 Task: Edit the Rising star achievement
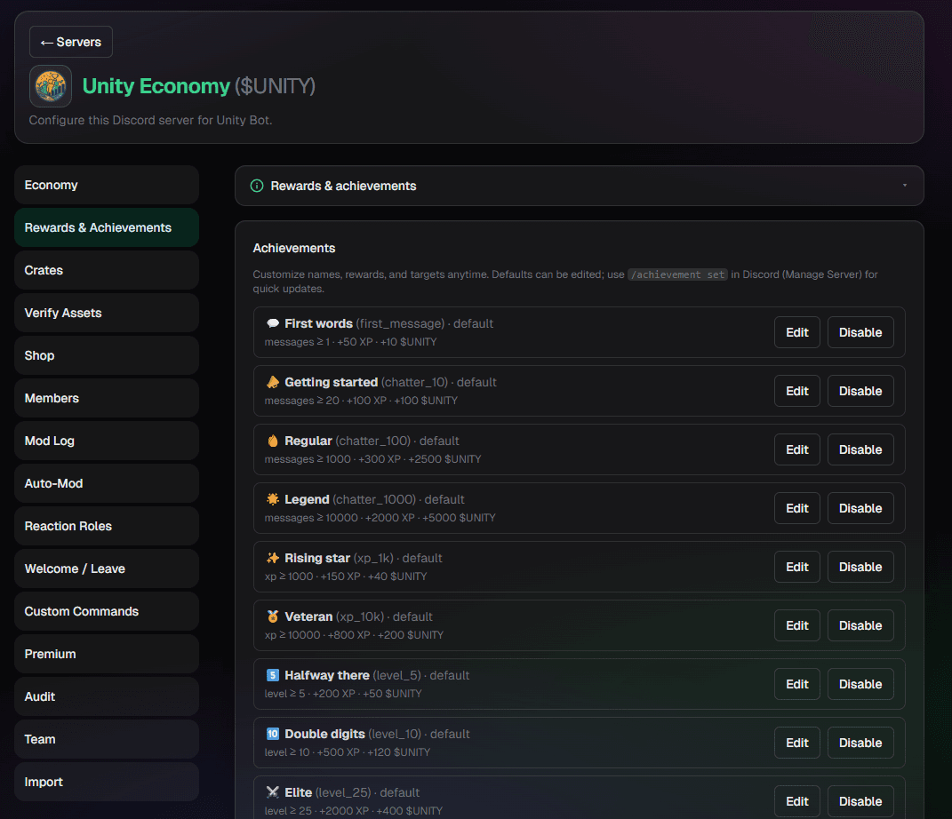click(x=797, y=567)
